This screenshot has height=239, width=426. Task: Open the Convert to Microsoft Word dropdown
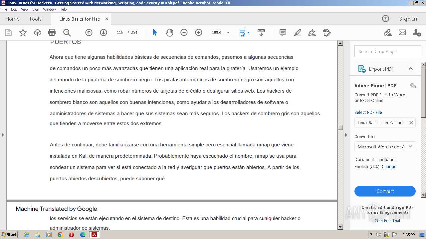coord(385,147)
